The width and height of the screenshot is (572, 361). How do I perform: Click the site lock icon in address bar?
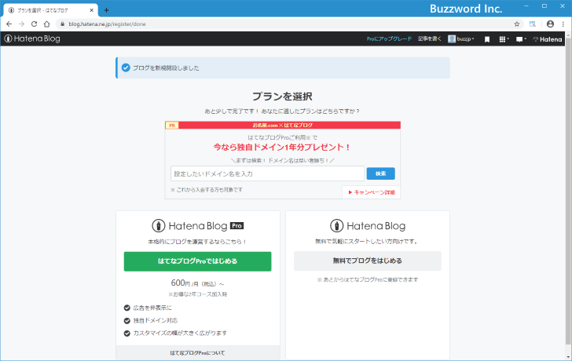pyautogui.click(x=62, y=24)
